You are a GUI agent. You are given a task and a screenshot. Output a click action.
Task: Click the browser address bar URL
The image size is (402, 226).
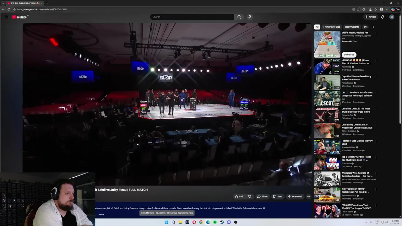[x=42, y=9]
